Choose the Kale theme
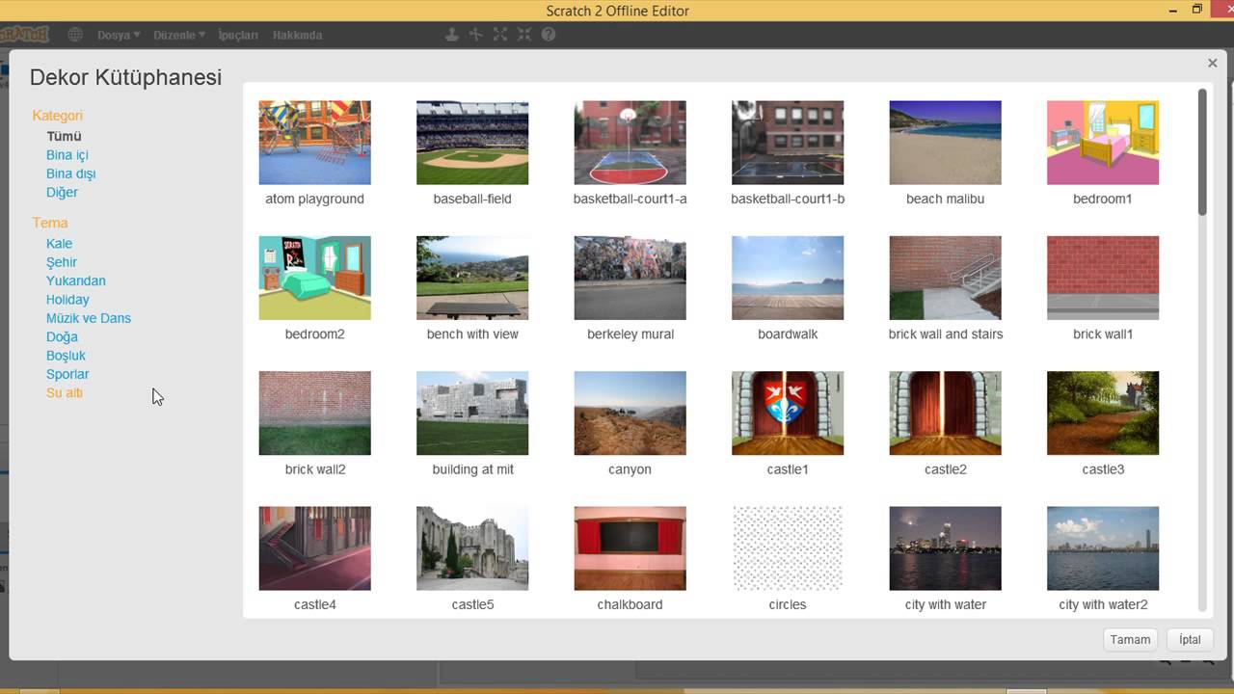 pyautogui.click(x=59, y=244)
